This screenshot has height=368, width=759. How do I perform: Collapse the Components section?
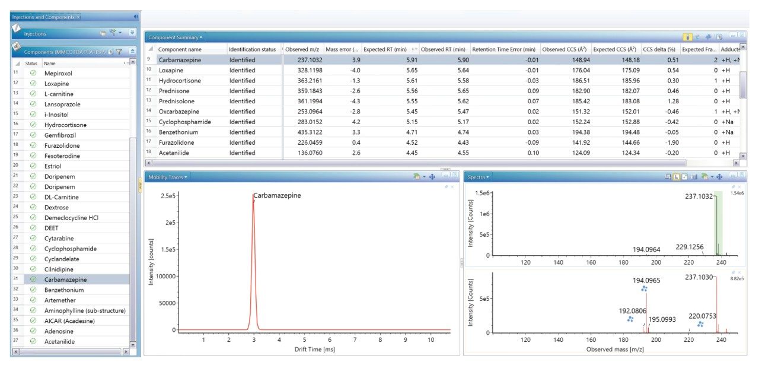tap(133, 52)
